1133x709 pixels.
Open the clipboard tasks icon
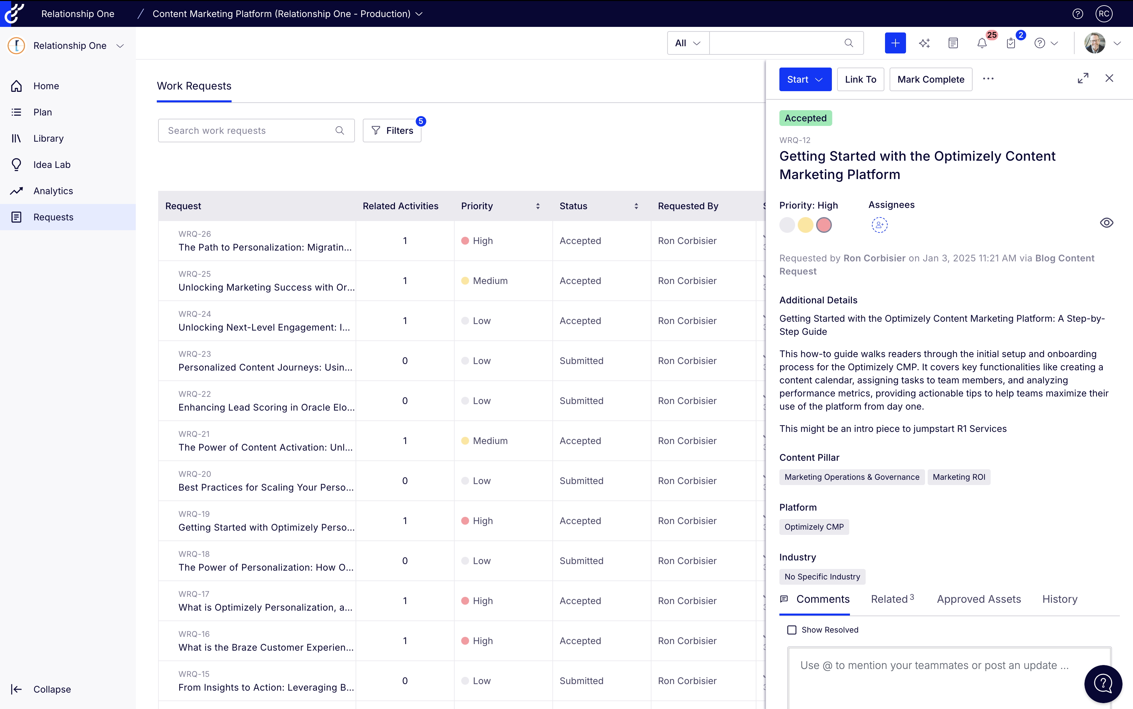[x=1011, y=43]
